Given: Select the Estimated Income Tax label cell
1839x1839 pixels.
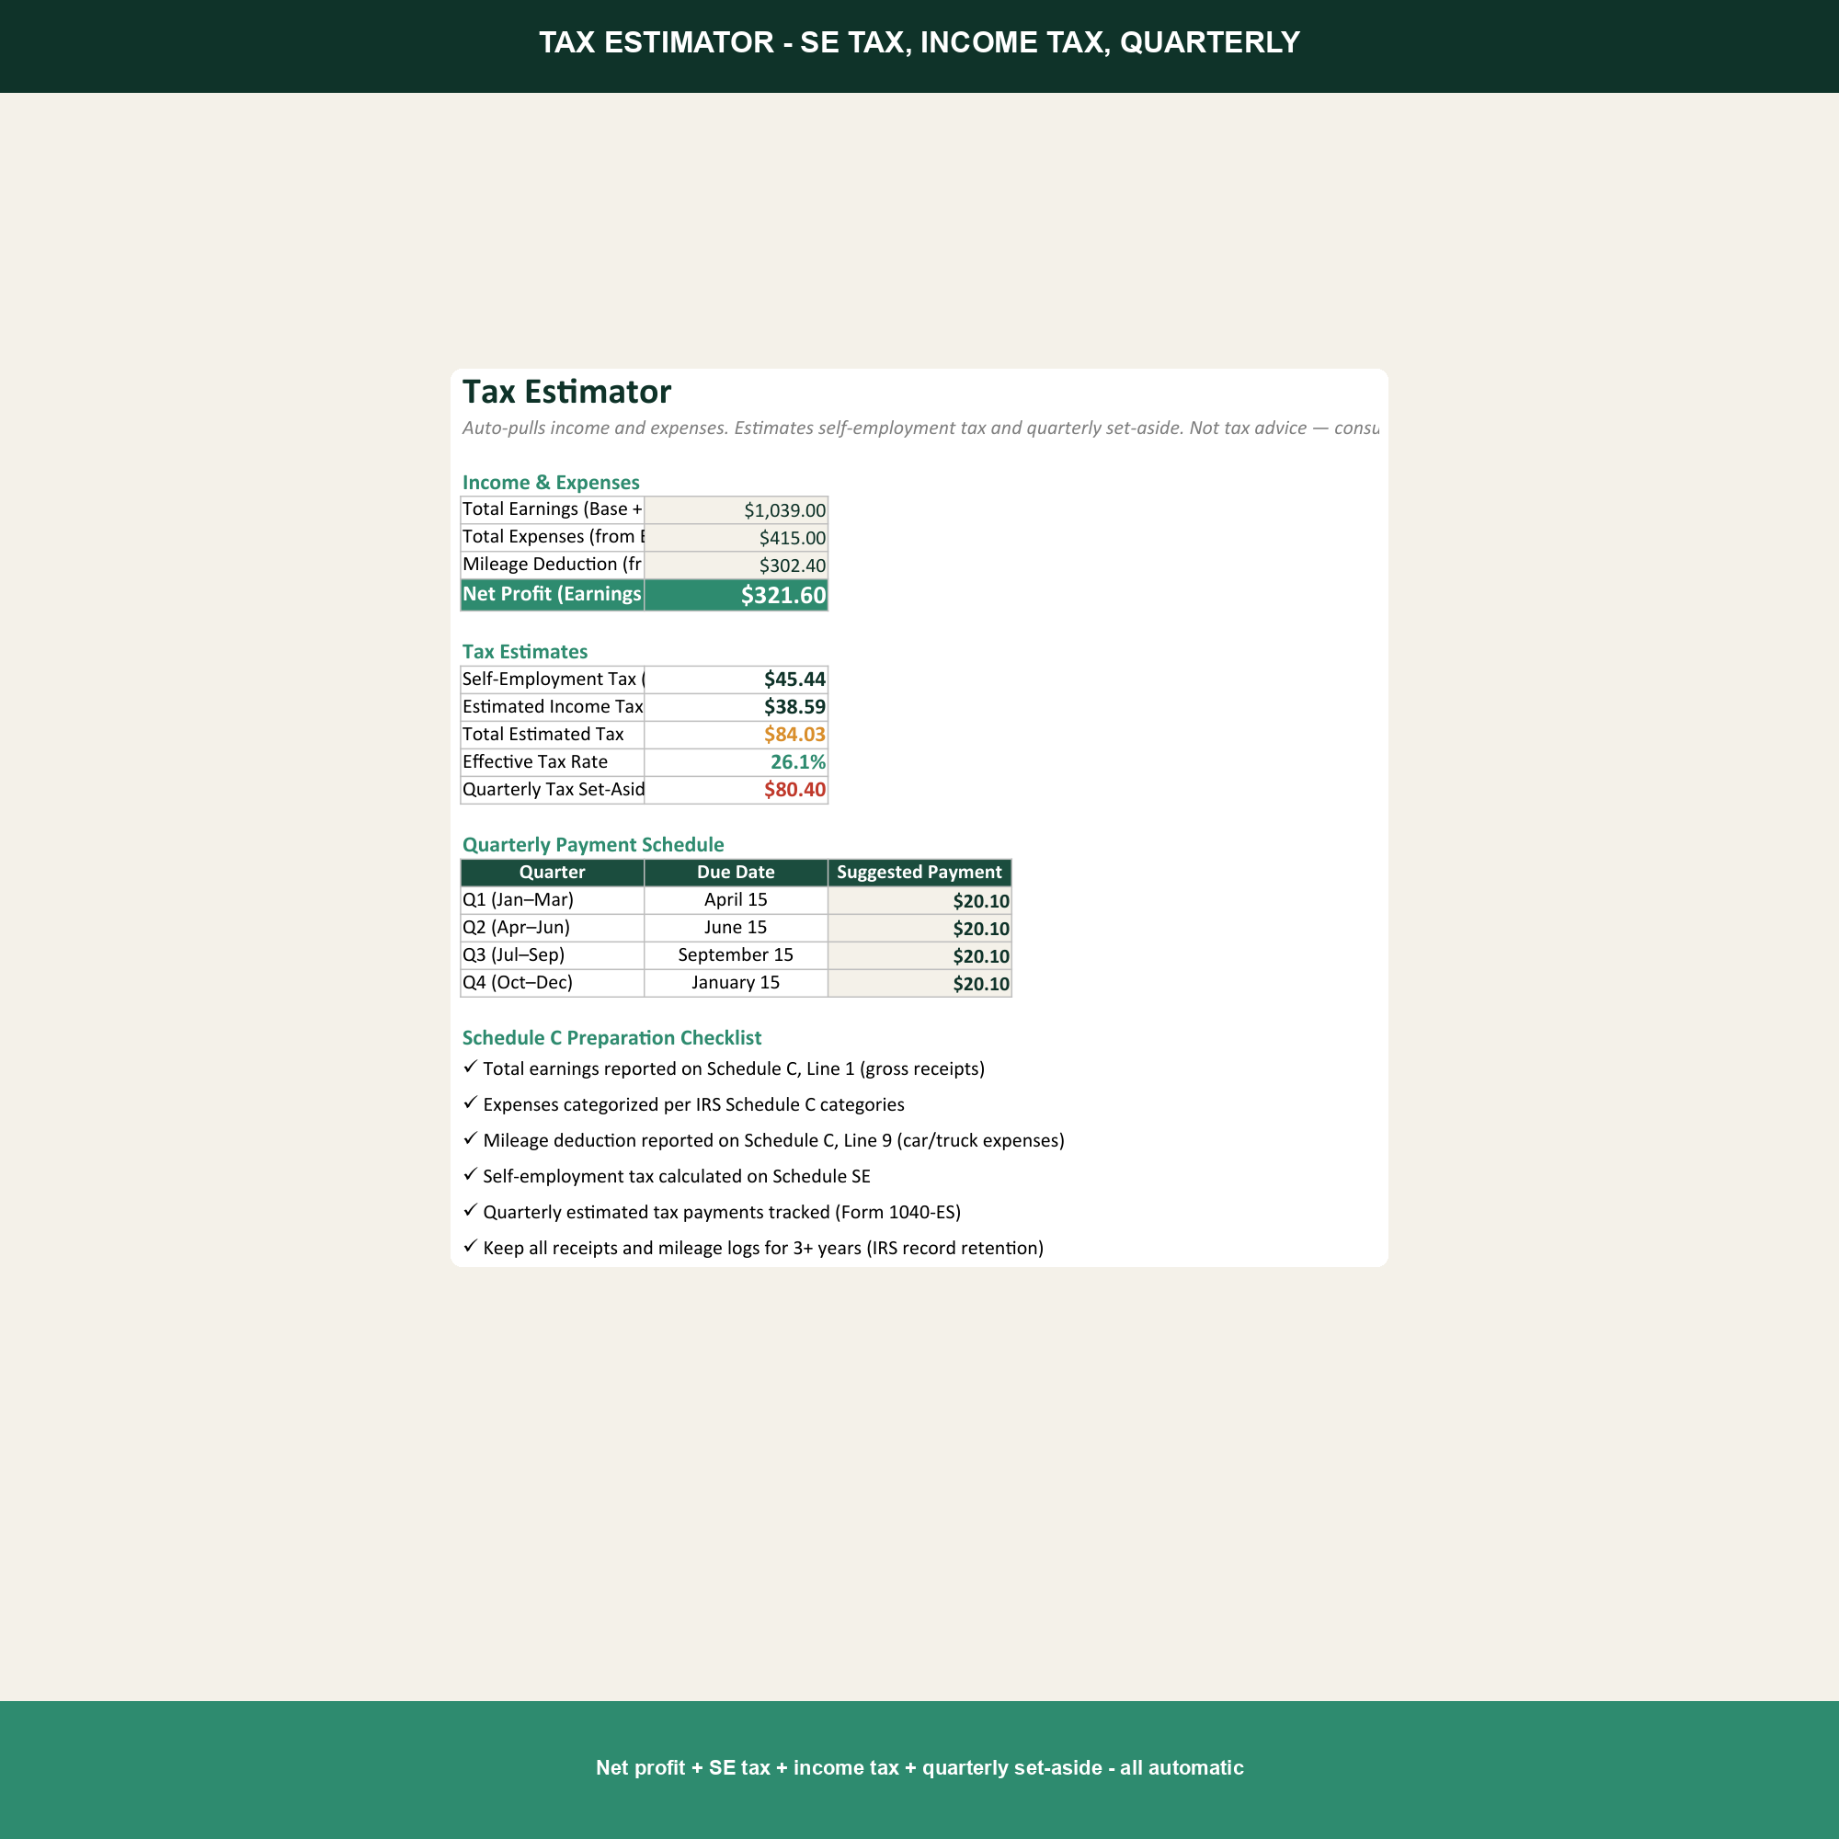Looking at the screenshot, I should click(552, 706).
